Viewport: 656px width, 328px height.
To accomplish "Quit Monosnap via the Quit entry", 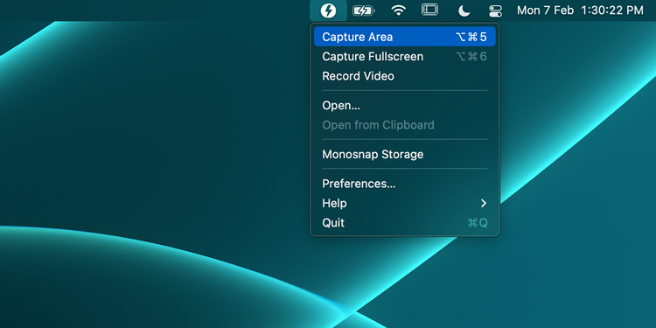I will (405, 223).
